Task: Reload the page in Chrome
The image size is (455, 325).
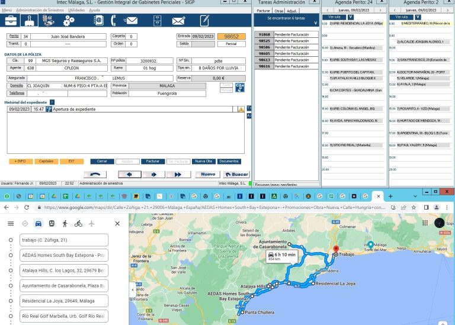Action: (x=27, y=207)
